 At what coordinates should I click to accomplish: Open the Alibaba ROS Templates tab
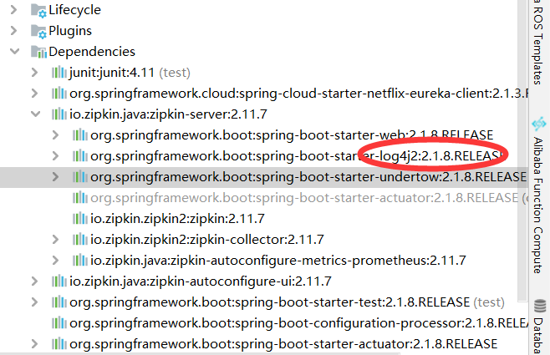coord(539,43)
